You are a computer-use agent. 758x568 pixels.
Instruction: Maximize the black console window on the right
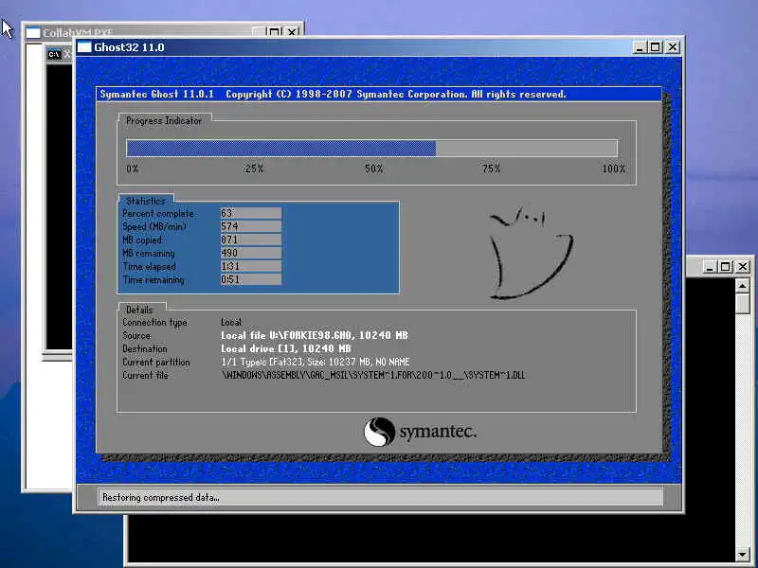click(x=726, y=267)
